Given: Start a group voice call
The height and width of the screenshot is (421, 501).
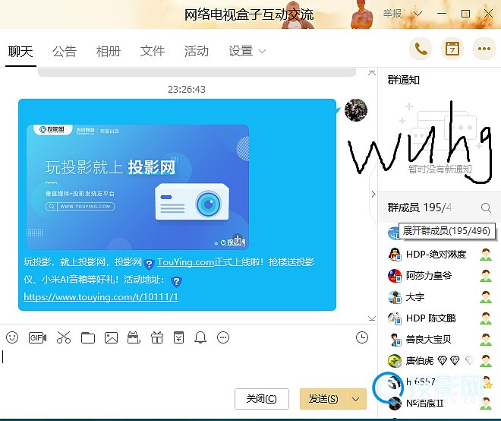Looking at the screenshot, I should click(x=421, y=49).
